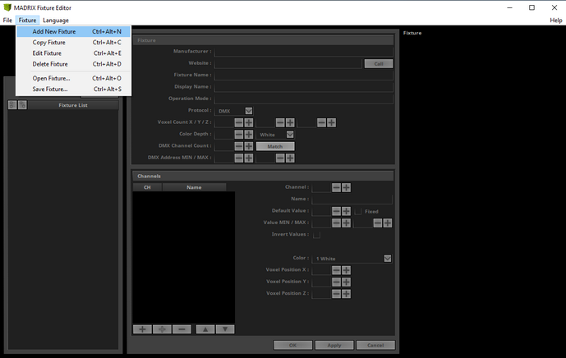Click the second icon above Fixture List

(x=22, y=105)
